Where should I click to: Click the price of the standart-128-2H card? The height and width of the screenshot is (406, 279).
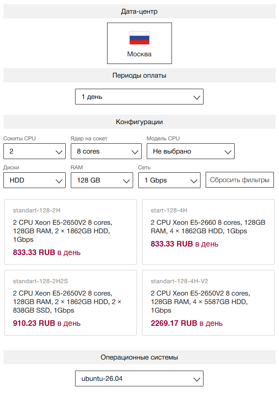click(x=46, y=252)
